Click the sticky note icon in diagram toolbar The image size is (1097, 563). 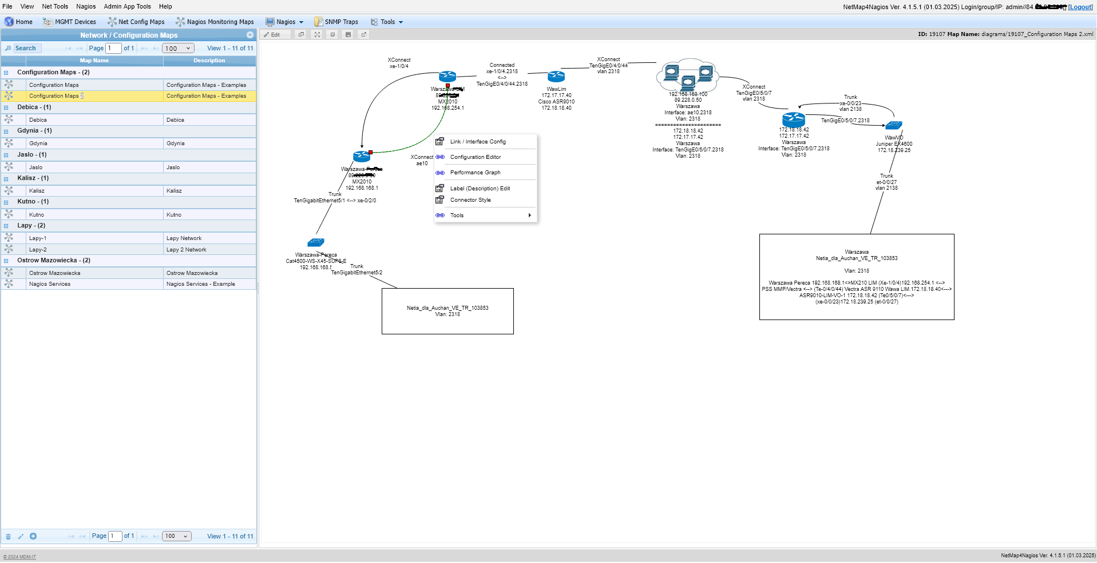pos(332,35)
